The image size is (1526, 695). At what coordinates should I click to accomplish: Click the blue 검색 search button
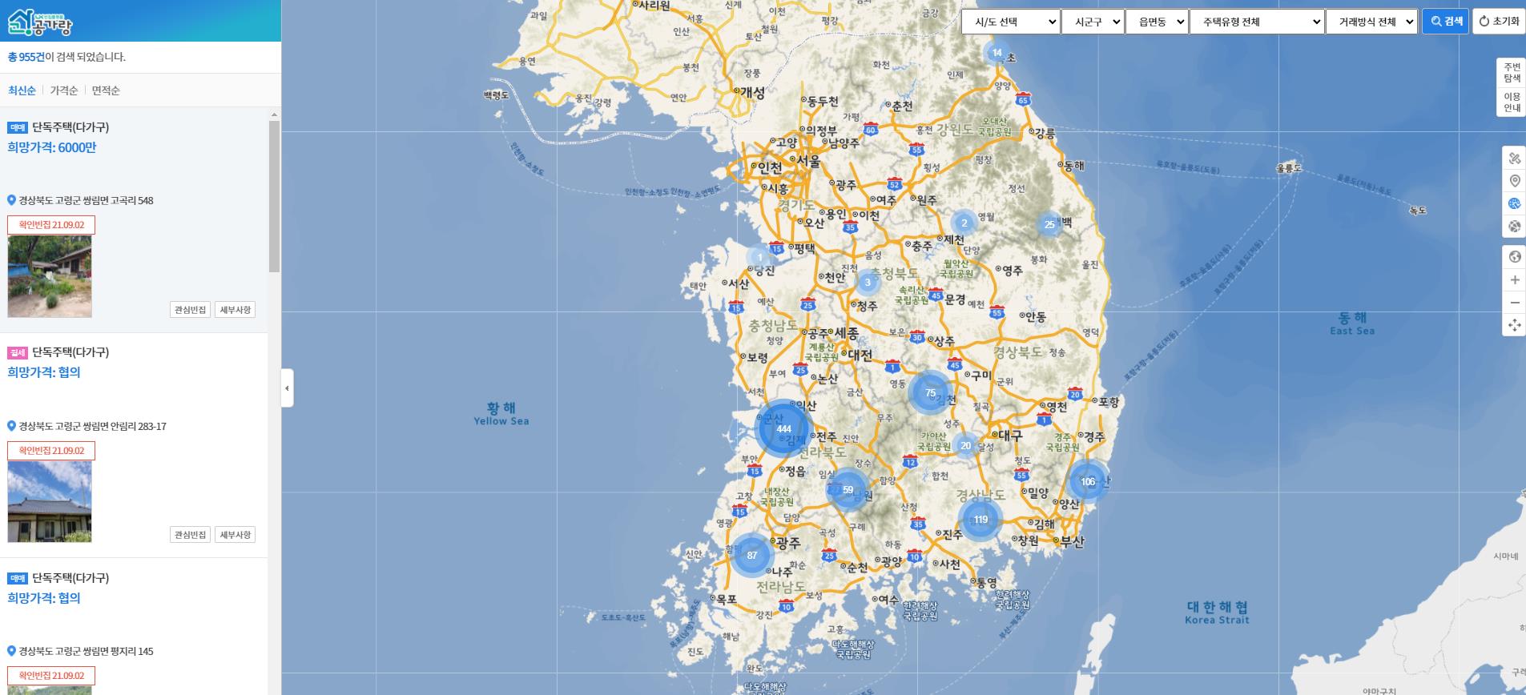point(1446,22)
